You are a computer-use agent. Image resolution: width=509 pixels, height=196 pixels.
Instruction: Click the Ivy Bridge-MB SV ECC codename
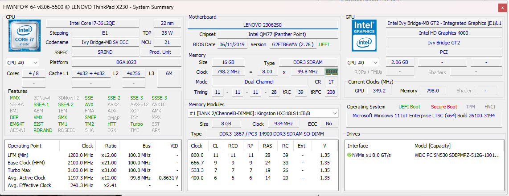tap(105, 42)
